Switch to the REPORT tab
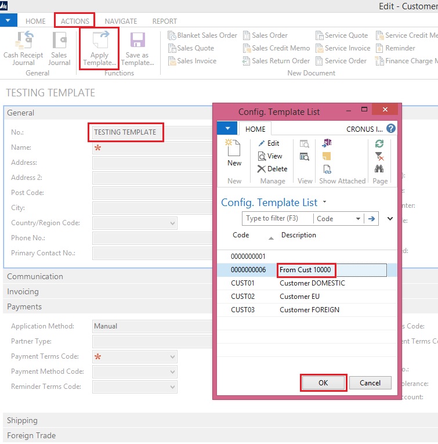Screen dimensions: 438x444 tap(164, 21)
